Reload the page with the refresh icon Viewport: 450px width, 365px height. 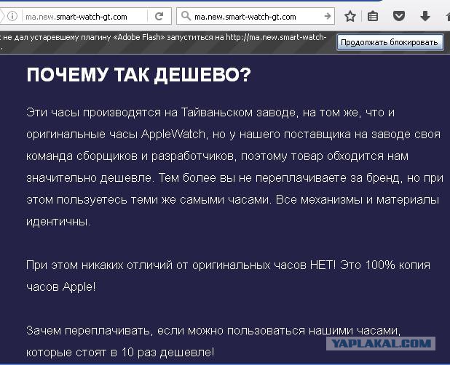click(159, 16)
